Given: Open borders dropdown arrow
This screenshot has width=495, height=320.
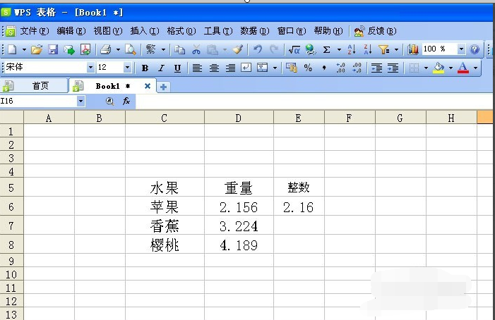Looking at the screenshot, I should [x=426, y=68].
